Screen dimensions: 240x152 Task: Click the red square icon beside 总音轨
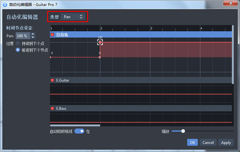[52, 35]
